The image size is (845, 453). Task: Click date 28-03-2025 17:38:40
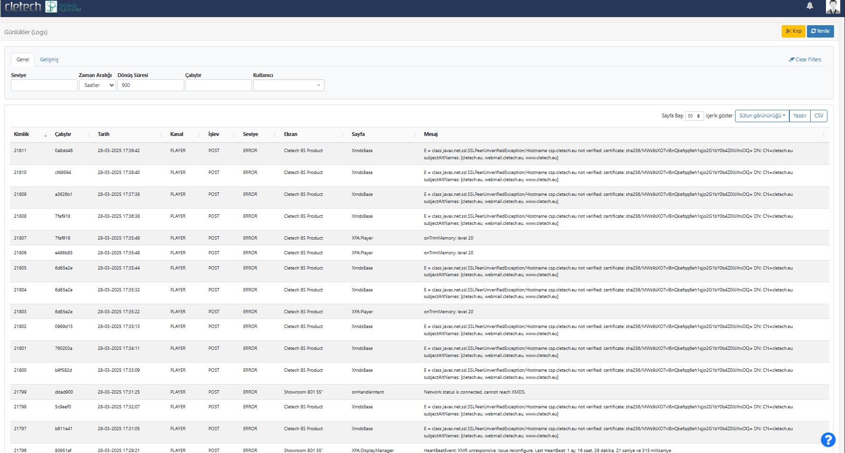point(118,173)
